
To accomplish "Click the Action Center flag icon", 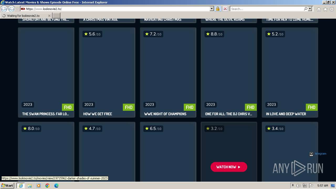I will [311, 186].
